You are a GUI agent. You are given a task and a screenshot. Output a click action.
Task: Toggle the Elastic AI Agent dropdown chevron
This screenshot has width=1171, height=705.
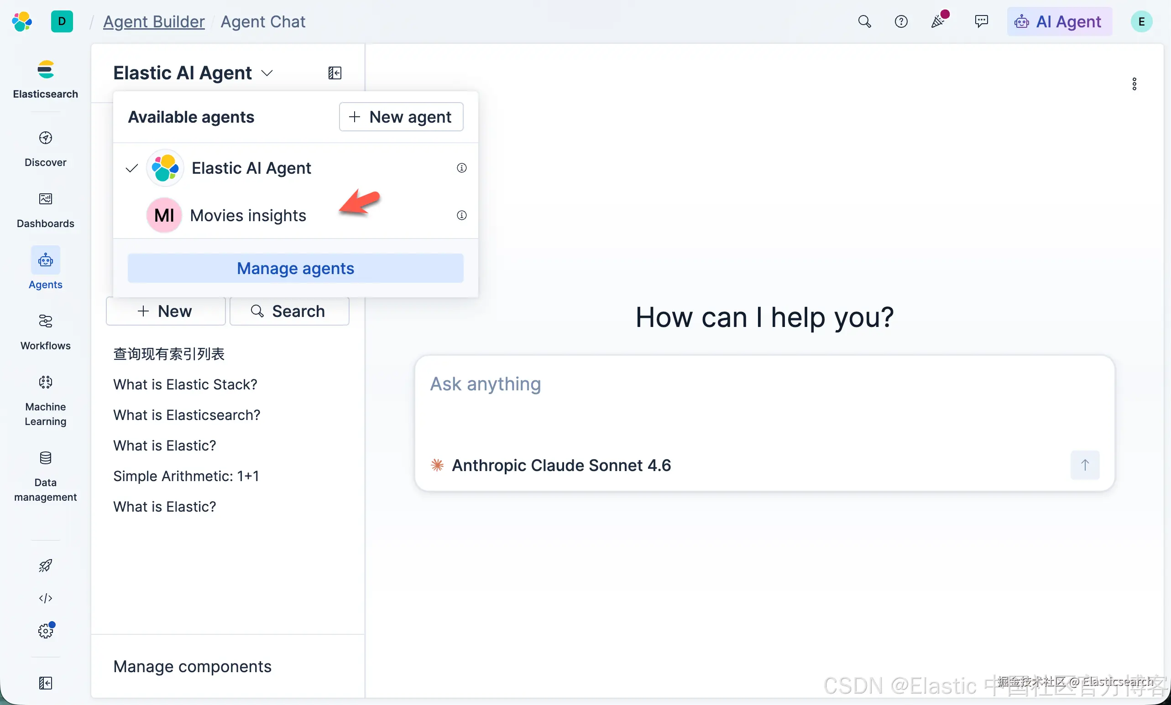267,73
